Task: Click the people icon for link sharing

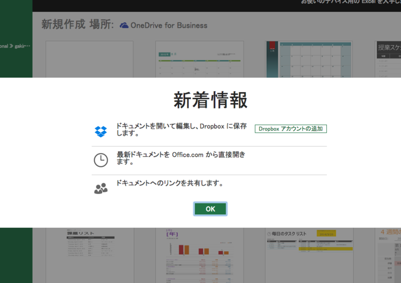Action: (101, 188)
